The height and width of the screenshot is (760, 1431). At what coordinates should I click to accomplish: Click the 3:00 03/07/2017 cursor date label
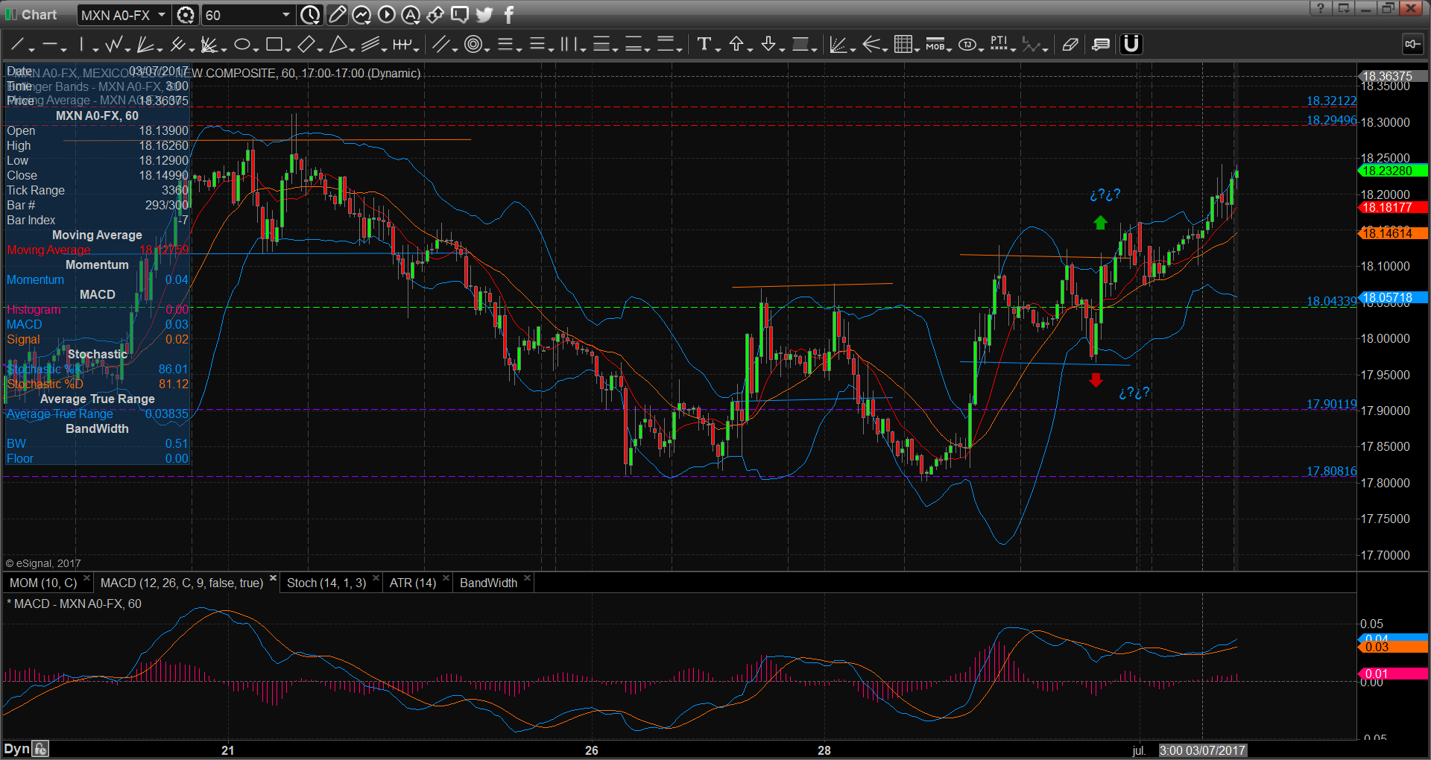tap(1203, 750)
